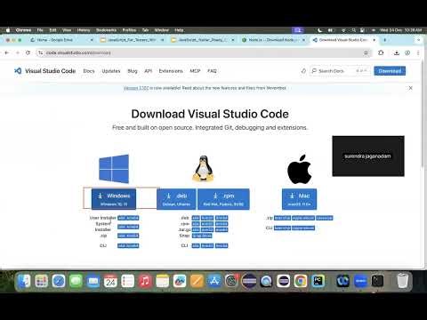Click the blue Download button in header

pyautogui.click(x=390, y=71)
